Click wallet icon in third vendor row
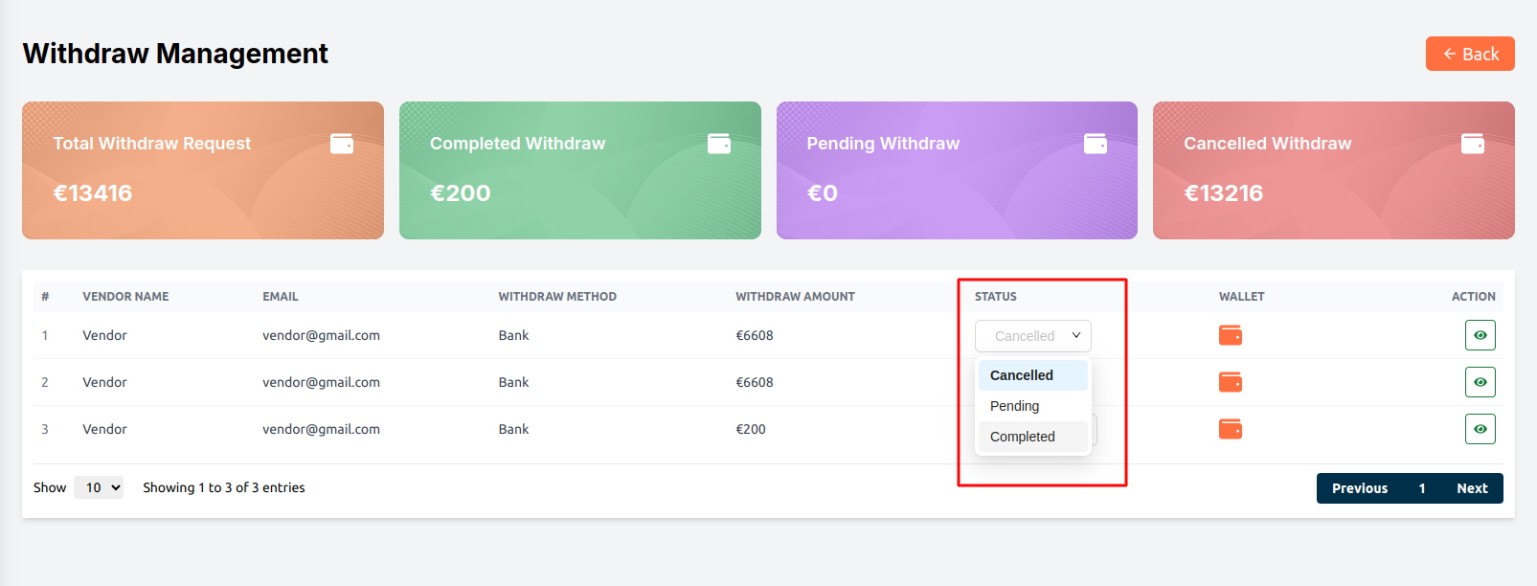This screenshot has height=586, width=1537. (x=1230, y=429)
